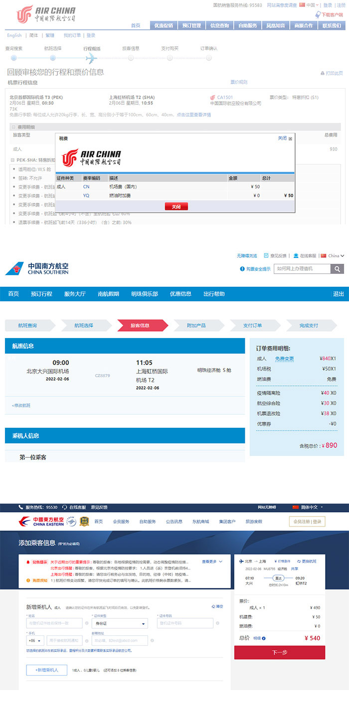This screenshot has height=714, width=349.
Task: Click the 购票安全提示 info icon
Action: [243, 269]
